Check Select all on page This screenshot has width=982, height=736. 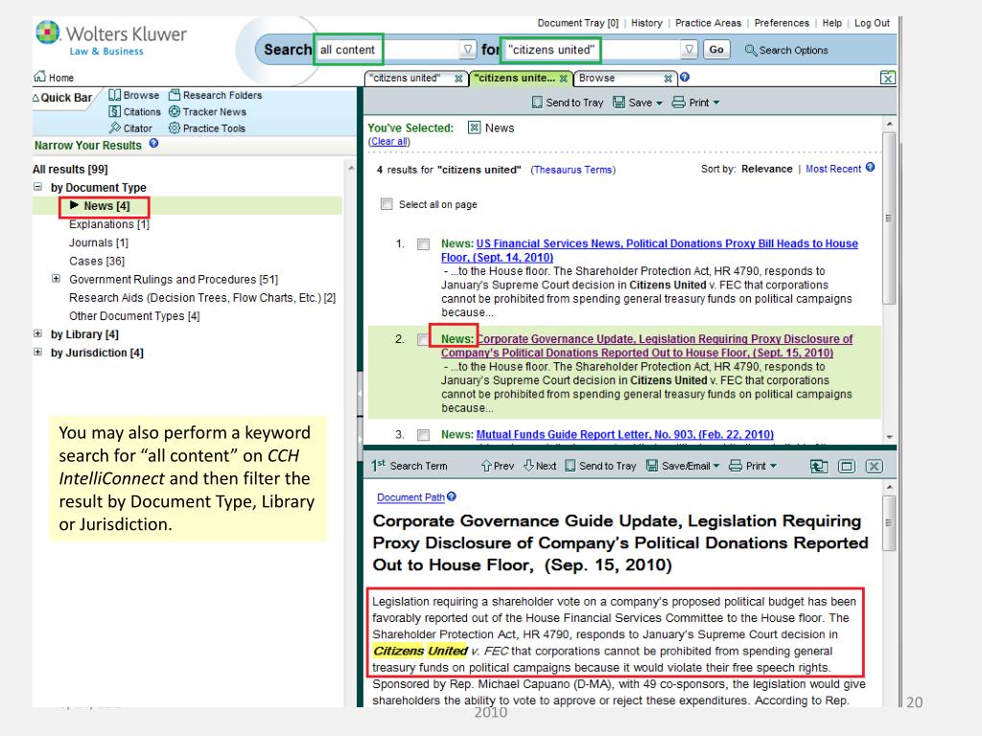387,204
